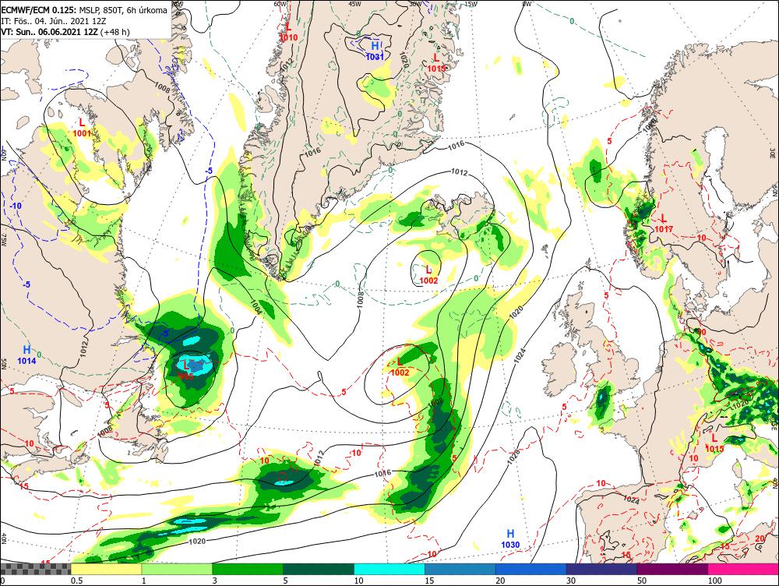779x586 pixels.
Task: Click the 1028 isobar label
Action: tap(513, 457)
